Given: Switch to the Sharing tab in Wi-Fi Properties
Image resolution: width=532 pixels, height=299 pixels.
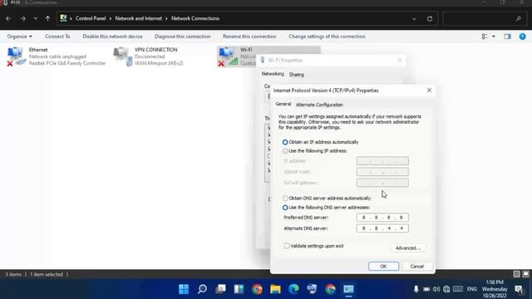Looking at the screenshot, I should [296, 75].
